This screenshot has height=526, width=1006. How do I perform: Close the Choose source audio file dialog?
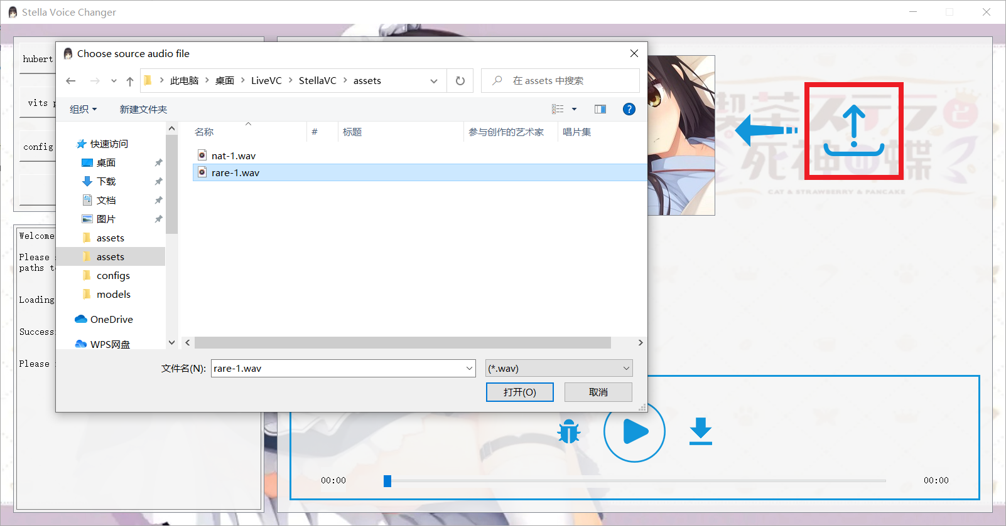(x=634, y=54)
